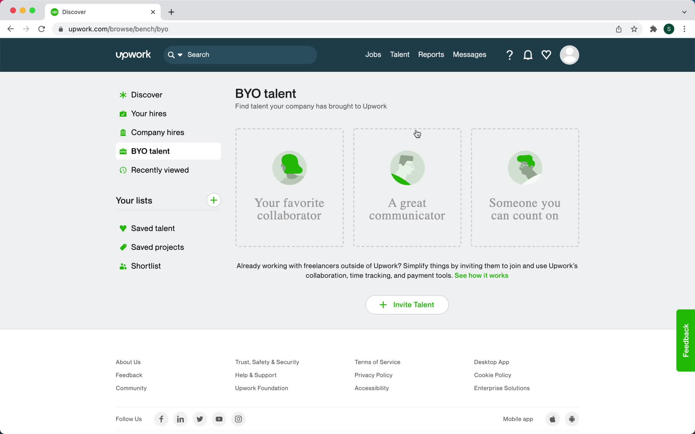
Task: Open the Talent navigation dropdown
Action: coord(399,55)
